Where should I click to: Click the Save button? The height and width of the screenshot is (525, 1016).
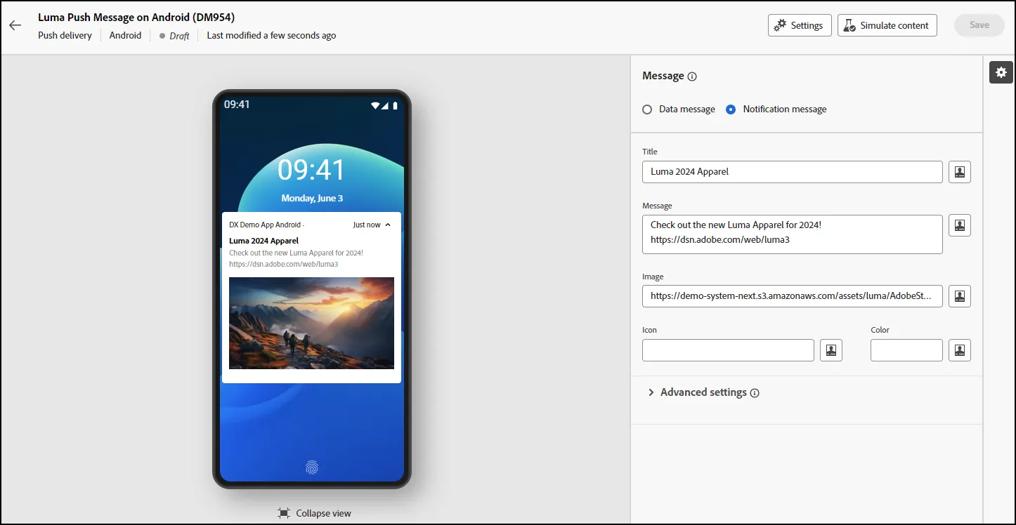point(979,25)
